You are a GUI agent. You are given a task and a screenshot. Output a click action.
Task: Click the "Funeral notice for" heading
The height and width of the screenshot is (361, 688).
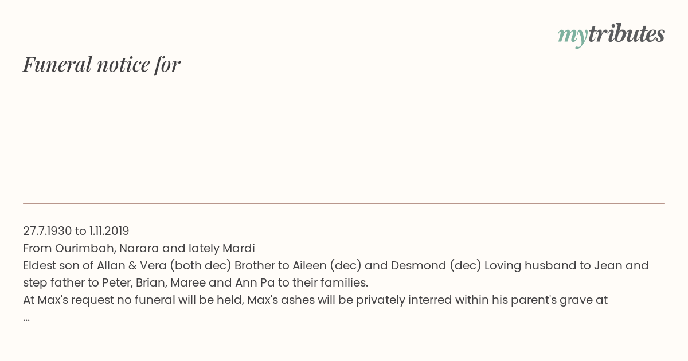click(x=101, y=64)
